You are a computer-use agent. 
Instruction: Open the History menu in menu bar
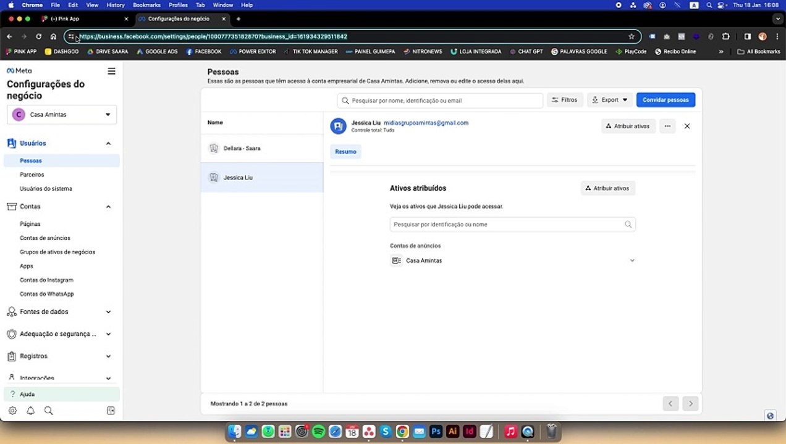(116, 5)
